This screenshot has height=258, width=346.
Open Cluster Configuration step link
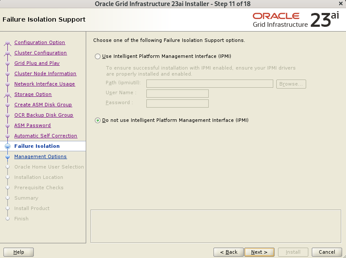coord(41,53)
